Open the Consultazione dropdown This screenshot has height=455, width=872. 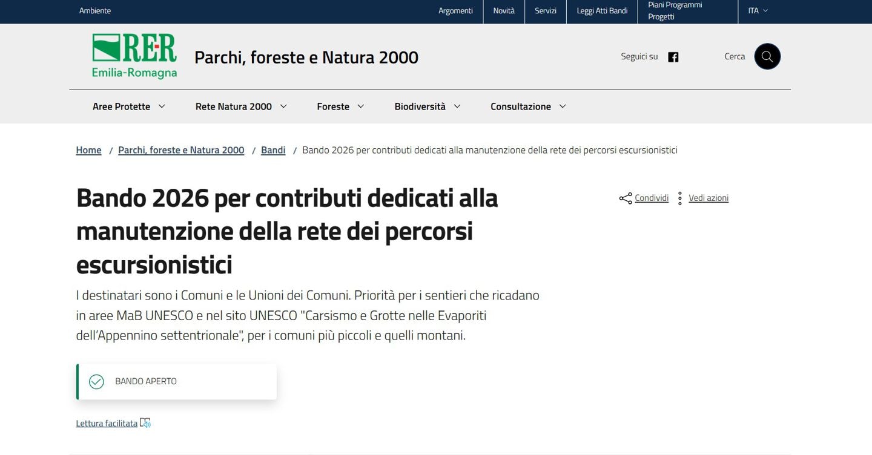(x=528, y=106)
